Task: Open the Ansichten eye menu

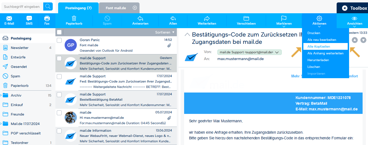Action: pos(354,21)
